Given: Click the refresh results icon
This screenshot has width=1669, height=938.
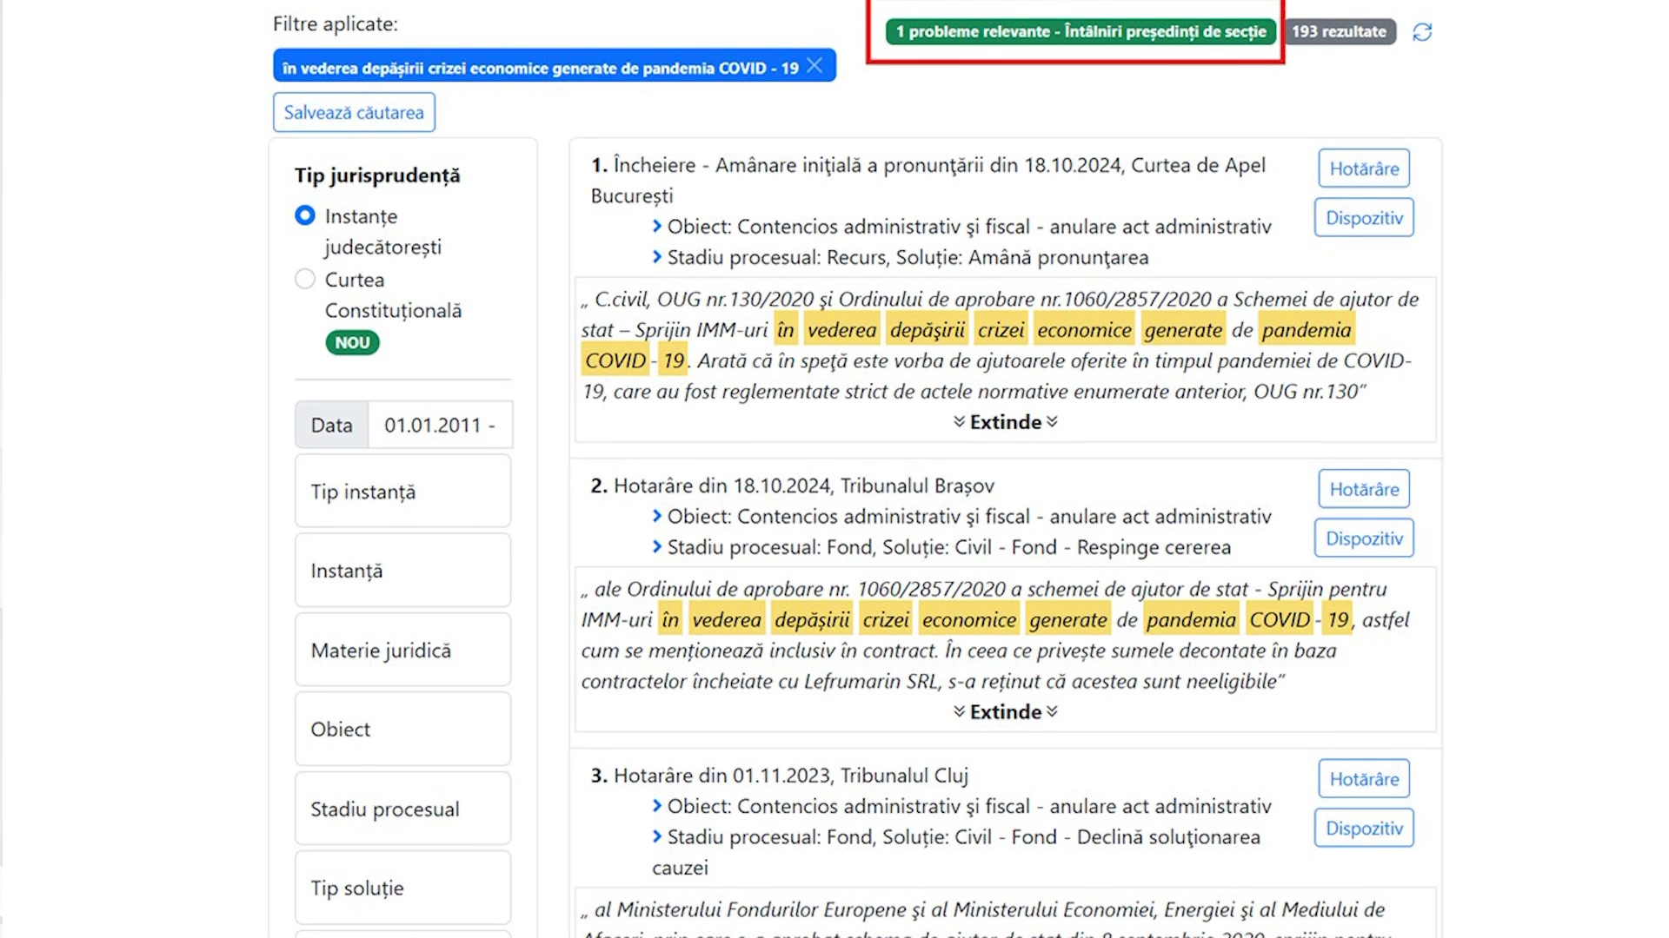Looking at the screenshot, I should pos(1422,32).
